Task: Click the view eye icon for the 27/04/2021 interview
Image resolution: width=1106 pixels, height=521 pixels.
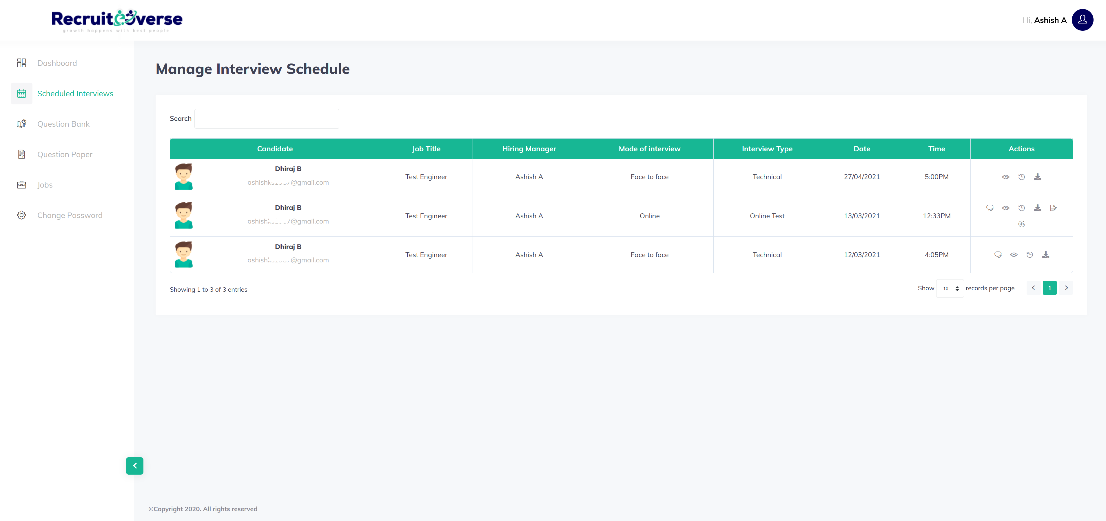Action: (1005, 177)
